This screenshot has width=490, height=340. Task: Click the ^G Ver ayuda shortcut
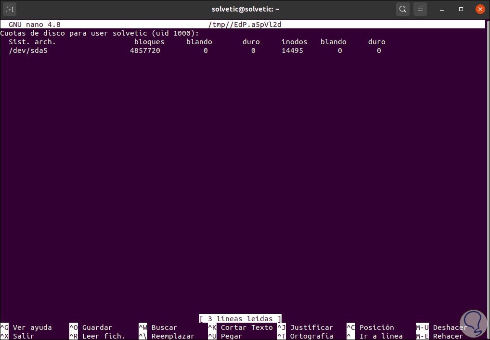click(x=26, y=327)
